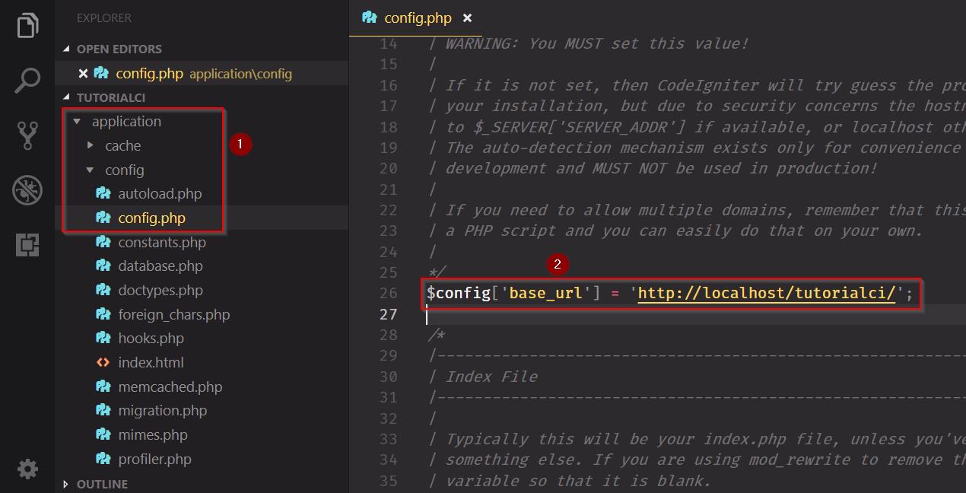Screen dimensions: 966x493
Task: Click the PHP icon beside profiler.php
Action: coord(103,459)
